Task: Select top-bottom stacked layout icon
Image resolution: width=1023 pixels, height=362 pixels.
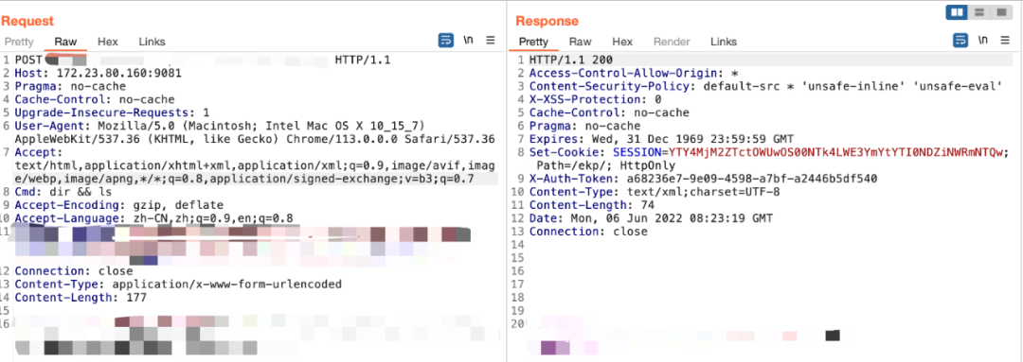Action: pos(978,12)
